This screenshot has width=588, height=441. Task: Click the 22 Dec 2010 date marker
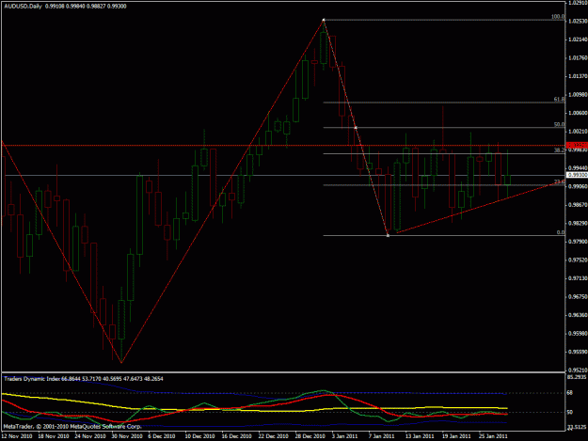tap(273, 436)
